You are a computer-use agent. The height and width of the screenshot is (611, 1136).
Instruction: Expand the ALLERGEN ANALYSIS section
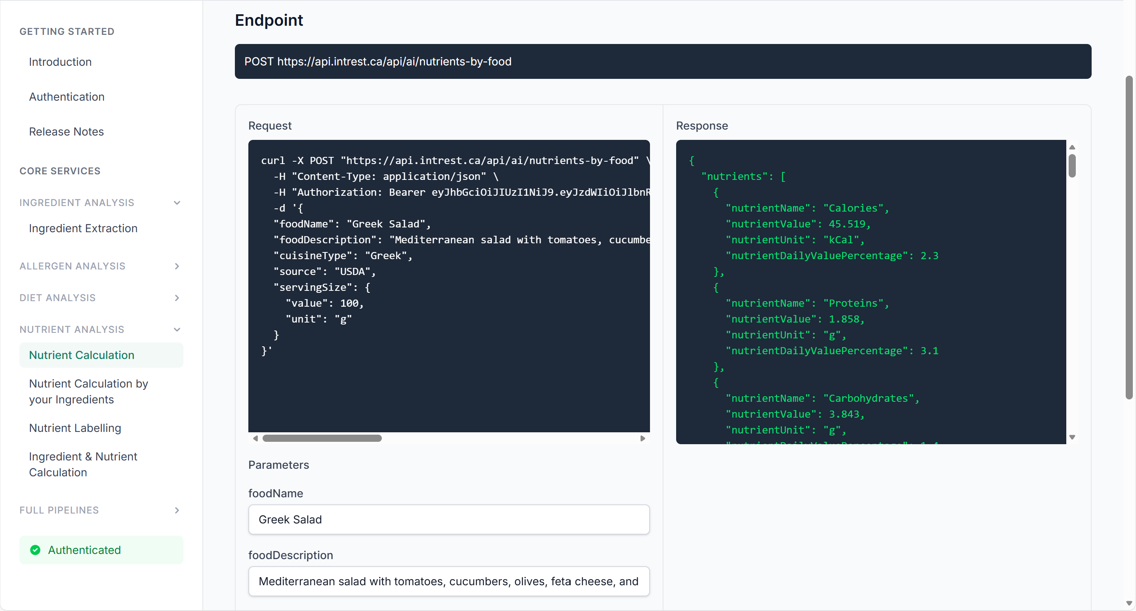[x=177, y=266]
